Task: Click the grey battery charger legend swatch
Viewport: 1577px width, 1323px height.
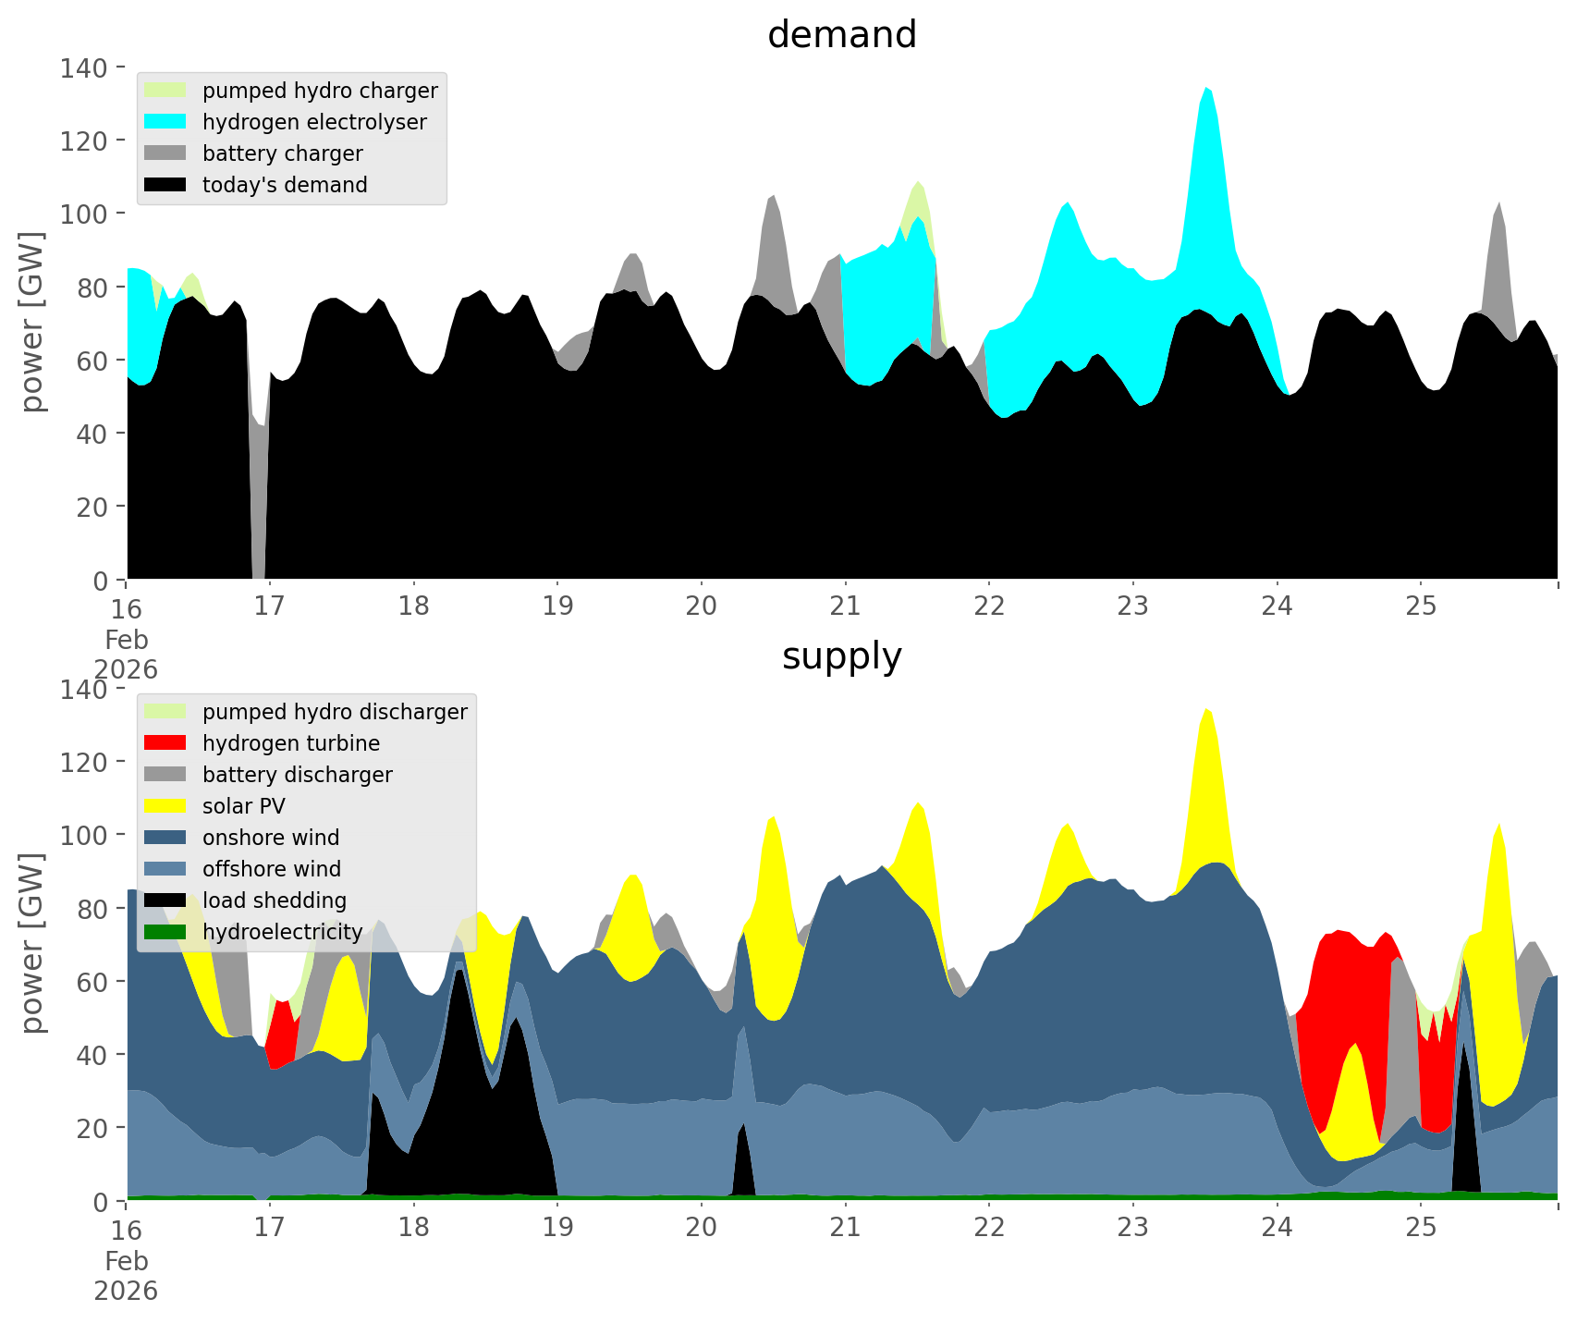Action: (165, 153)
